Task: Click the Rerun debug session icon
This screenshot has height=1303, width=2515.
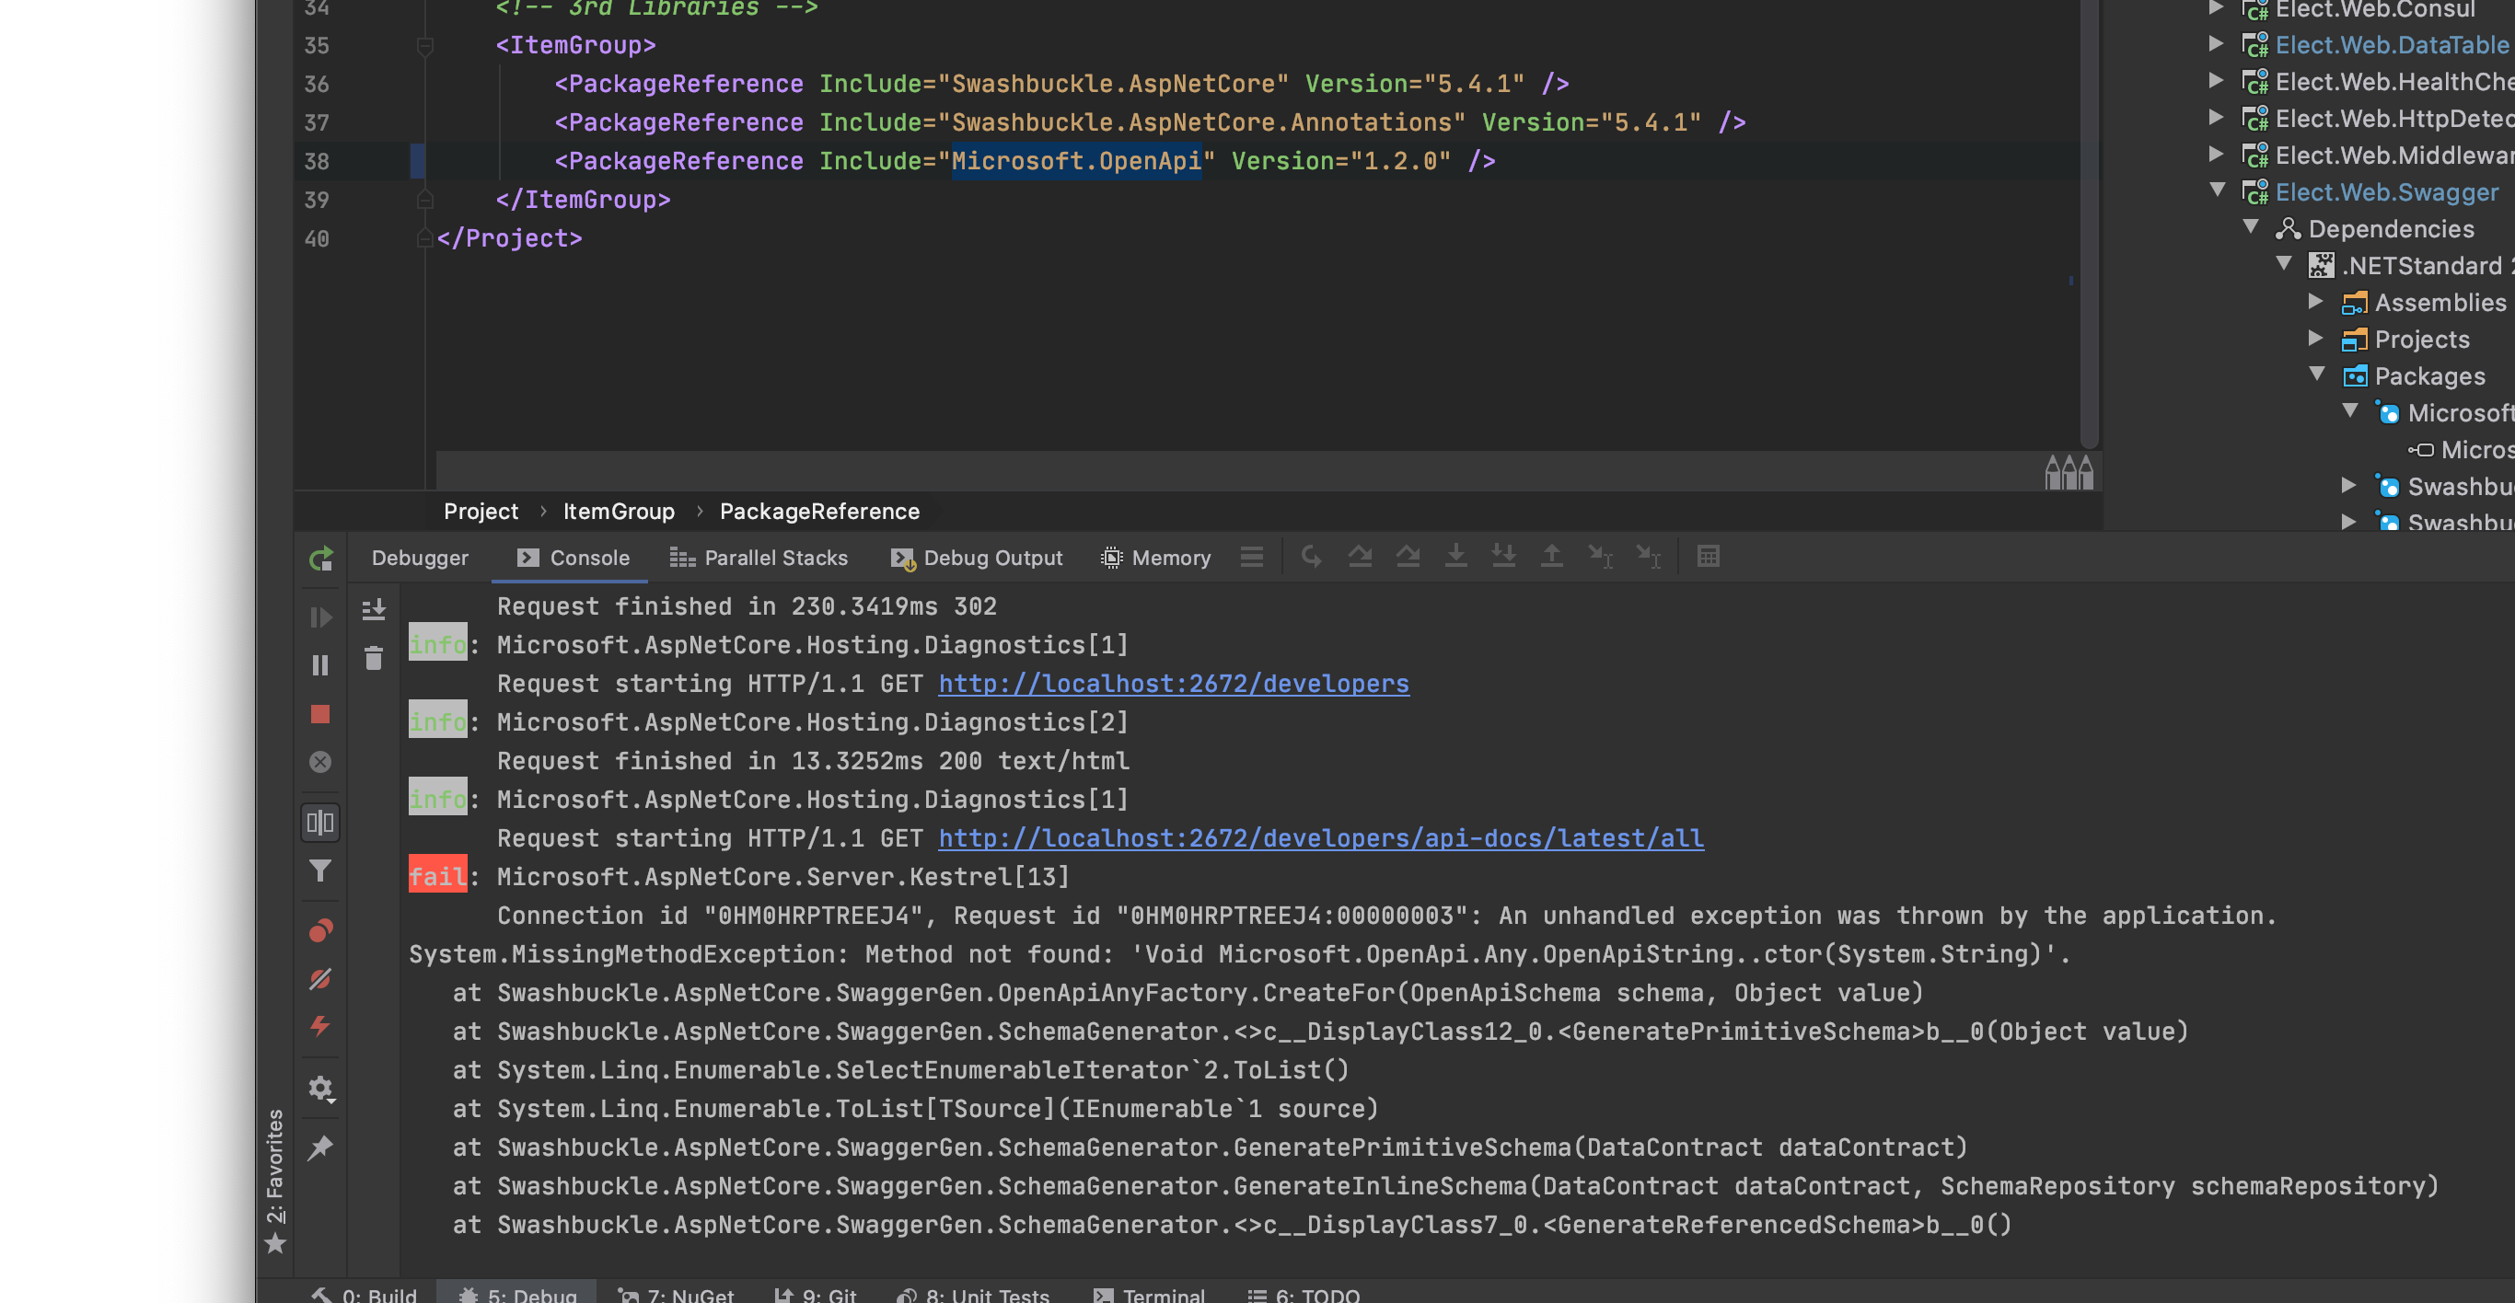Action: (x=321, y=559)
